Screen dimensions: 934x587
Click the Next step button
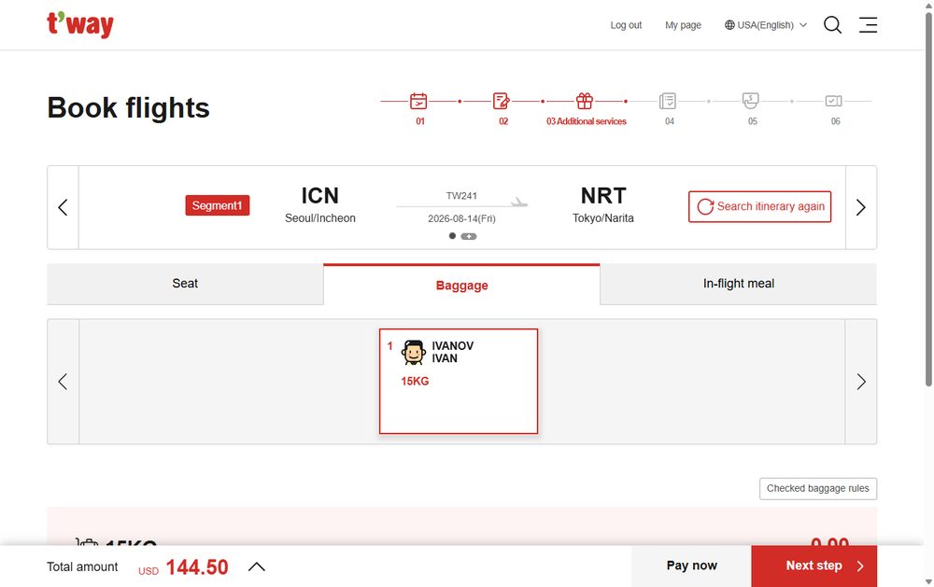point(814,566)
